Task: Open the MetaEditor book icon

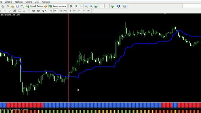Action: 46,6
